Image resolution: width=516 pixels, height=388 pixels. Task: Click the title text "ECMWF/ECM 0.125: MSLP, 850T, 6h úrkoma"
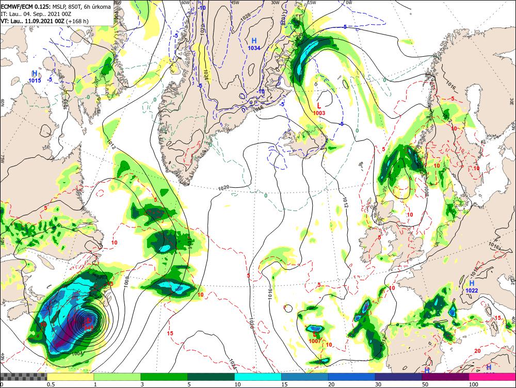[56, 7]
